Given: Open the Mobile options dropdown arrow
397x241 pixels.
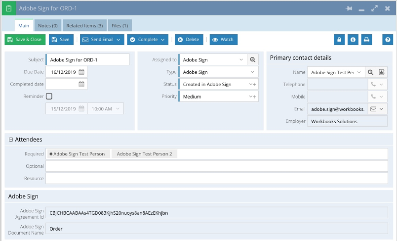Looking at the screenshot, I should click(x=381, y=96).
